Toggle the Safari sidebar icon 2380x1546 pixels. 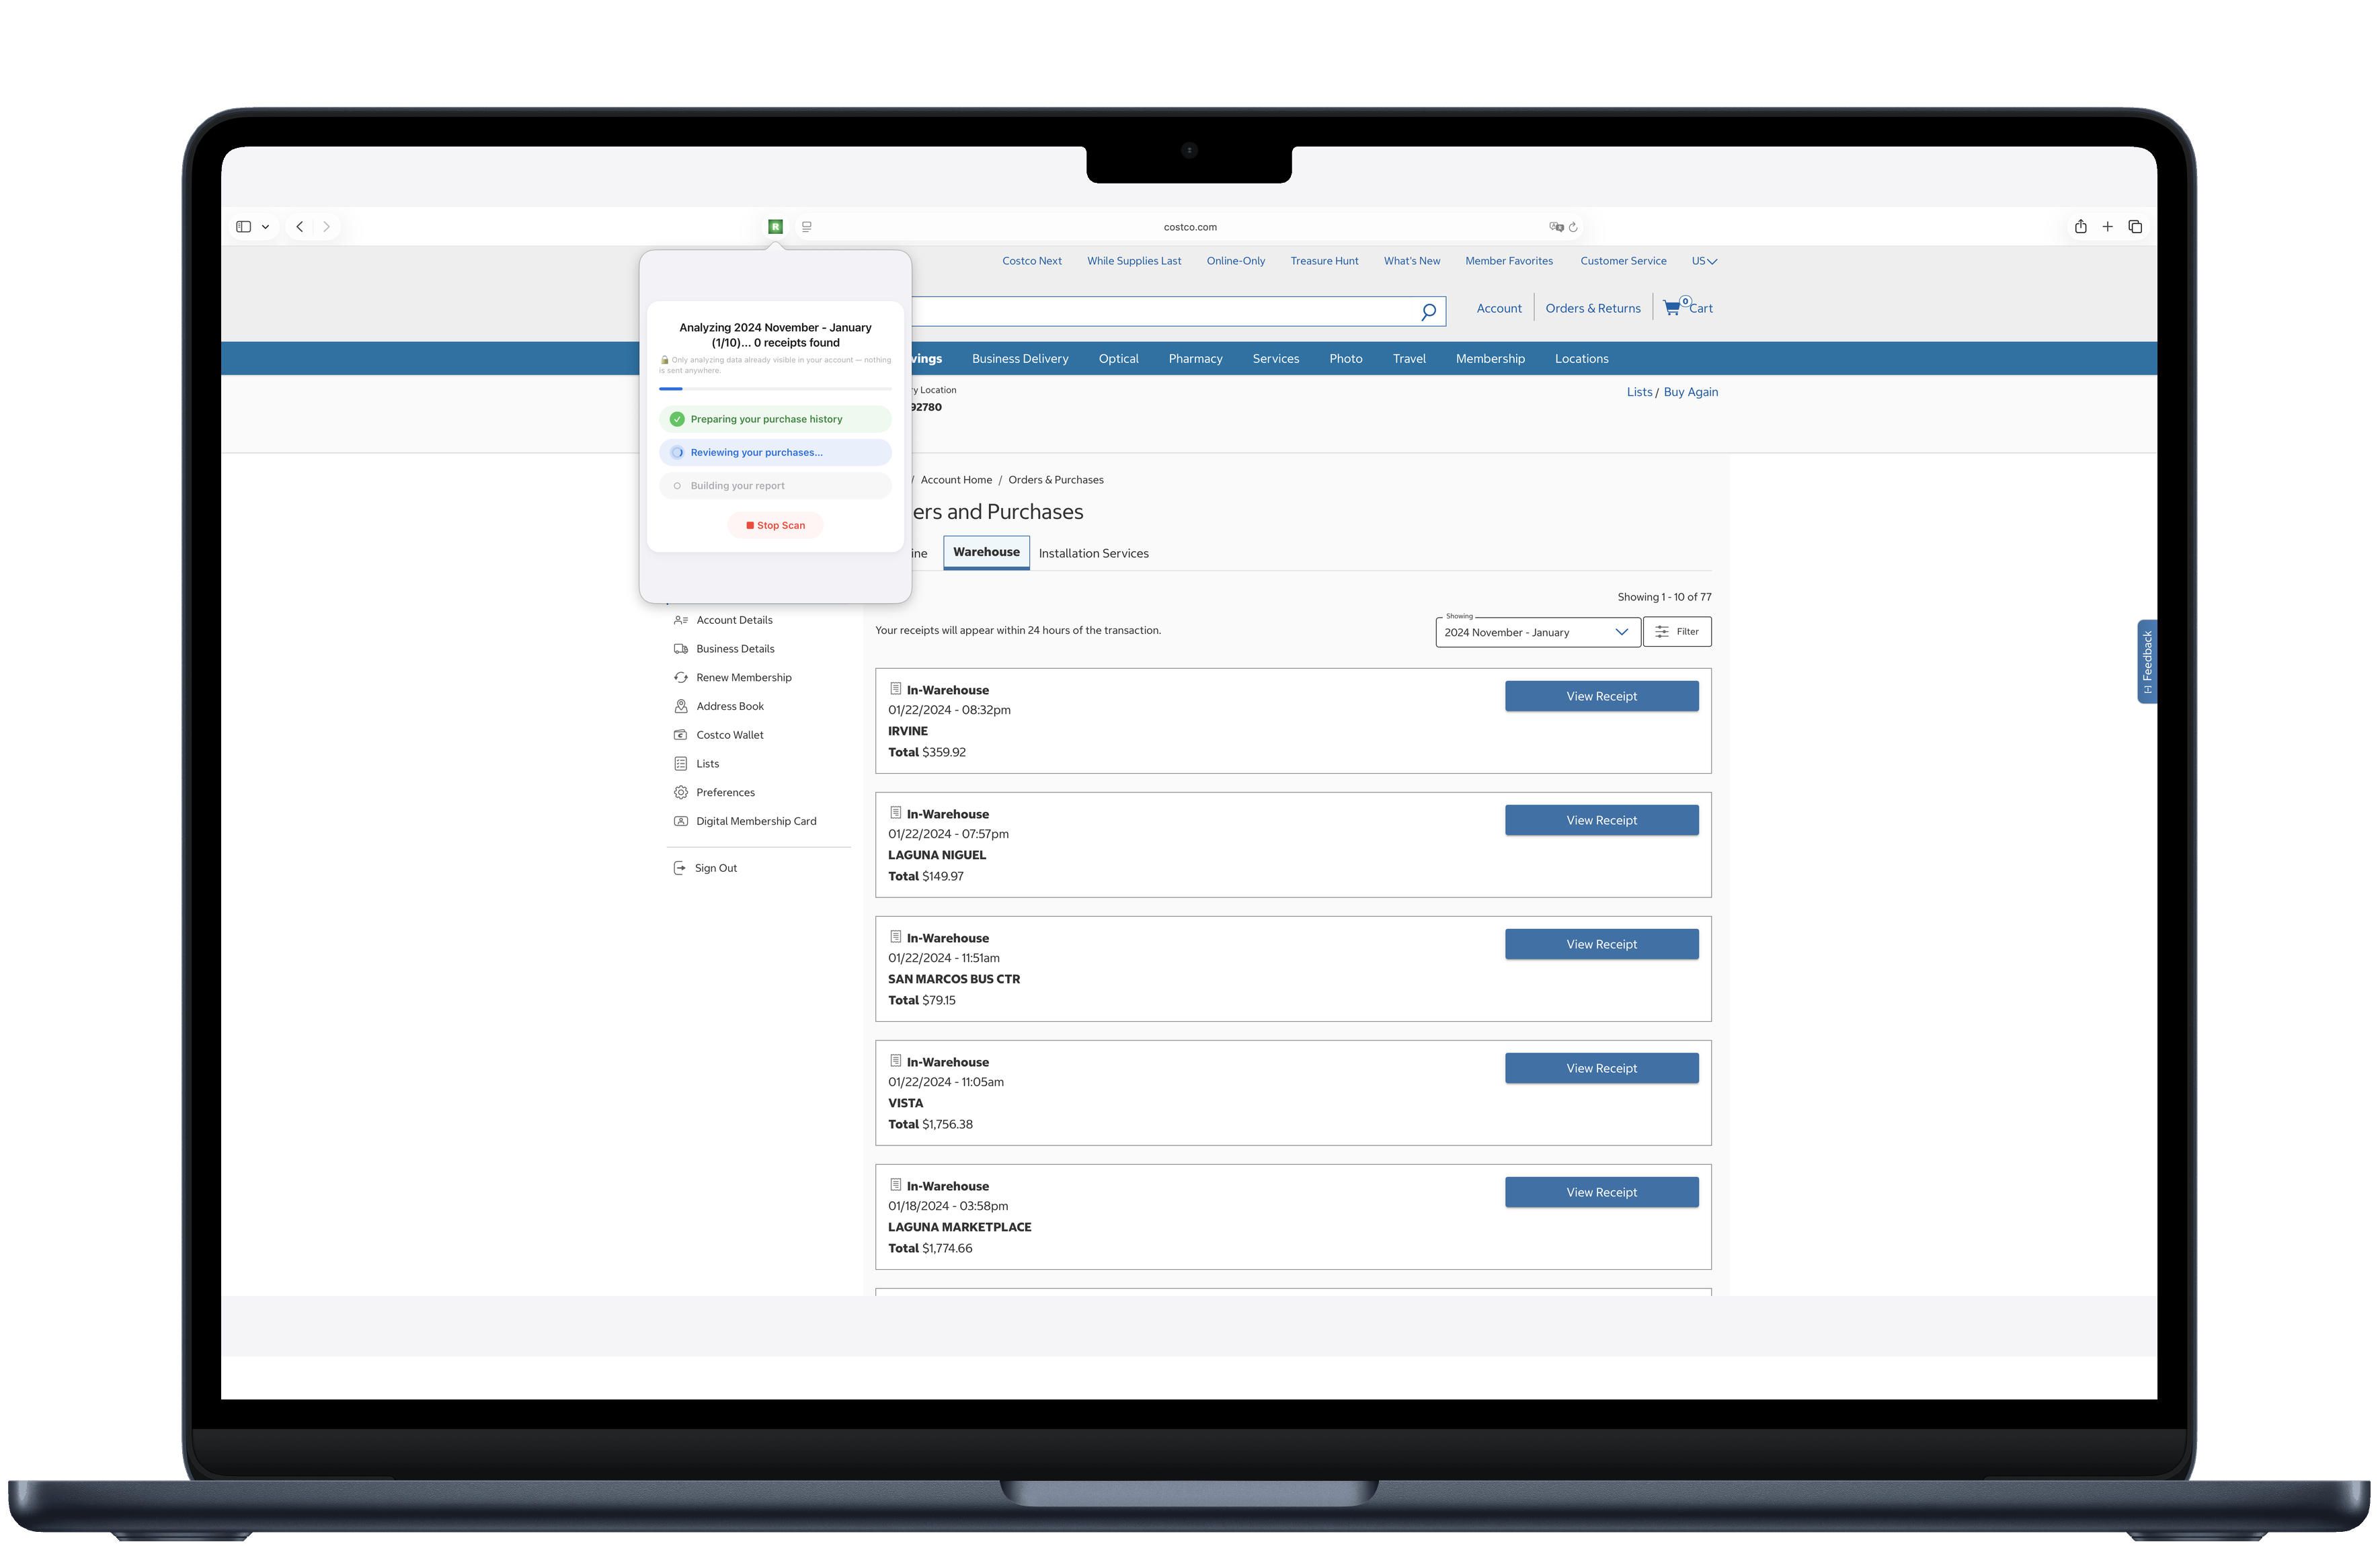coord(243,227)
